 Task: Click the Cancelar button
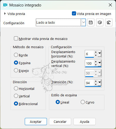click(60, 122)
